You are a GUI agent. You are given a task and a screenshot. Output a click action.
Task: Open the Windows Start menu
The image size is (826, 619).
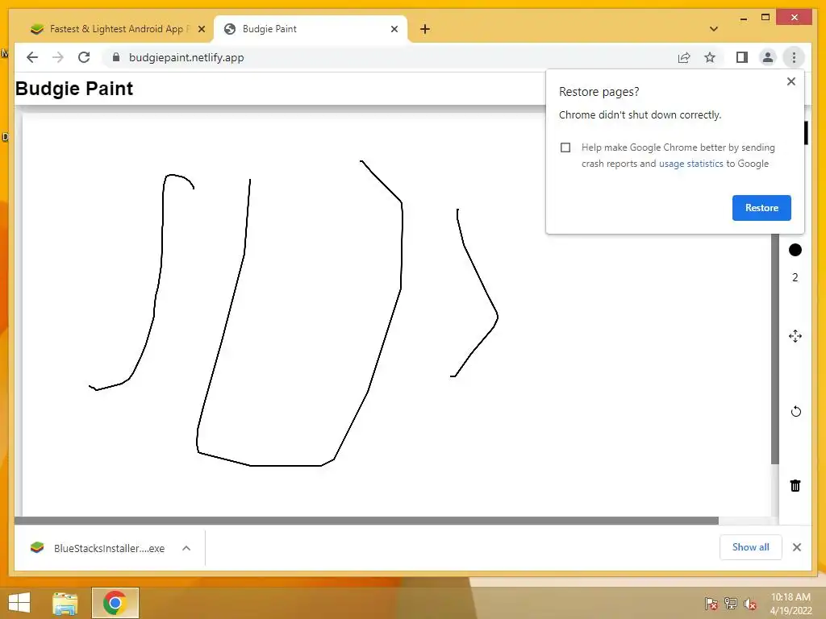19,603
